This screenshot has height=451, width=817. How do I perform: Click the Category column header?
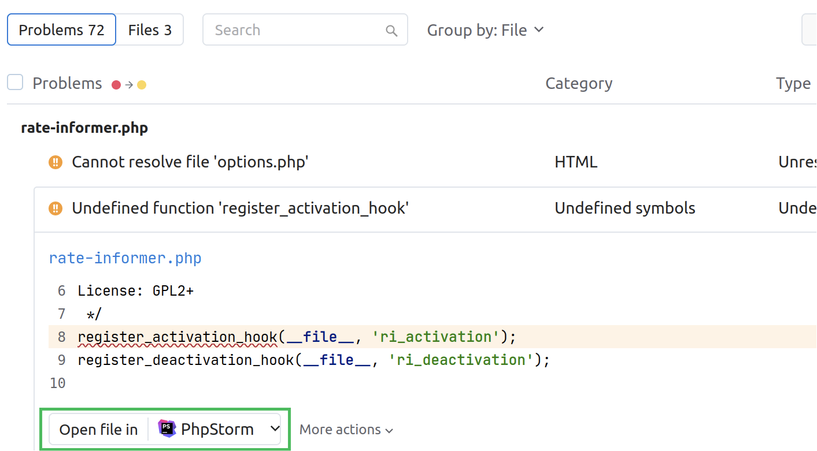pos(578,84)
